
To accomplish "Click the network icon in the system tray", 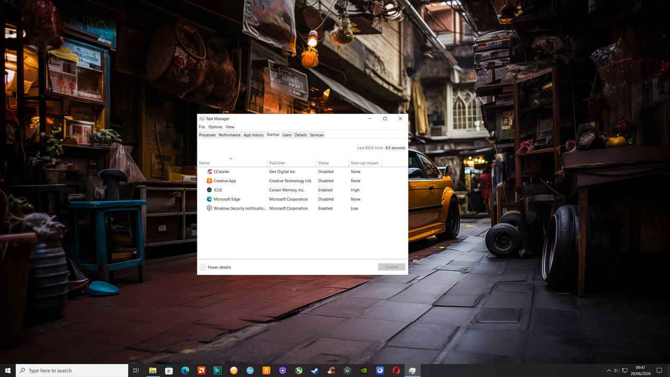I will pos(625,371).
